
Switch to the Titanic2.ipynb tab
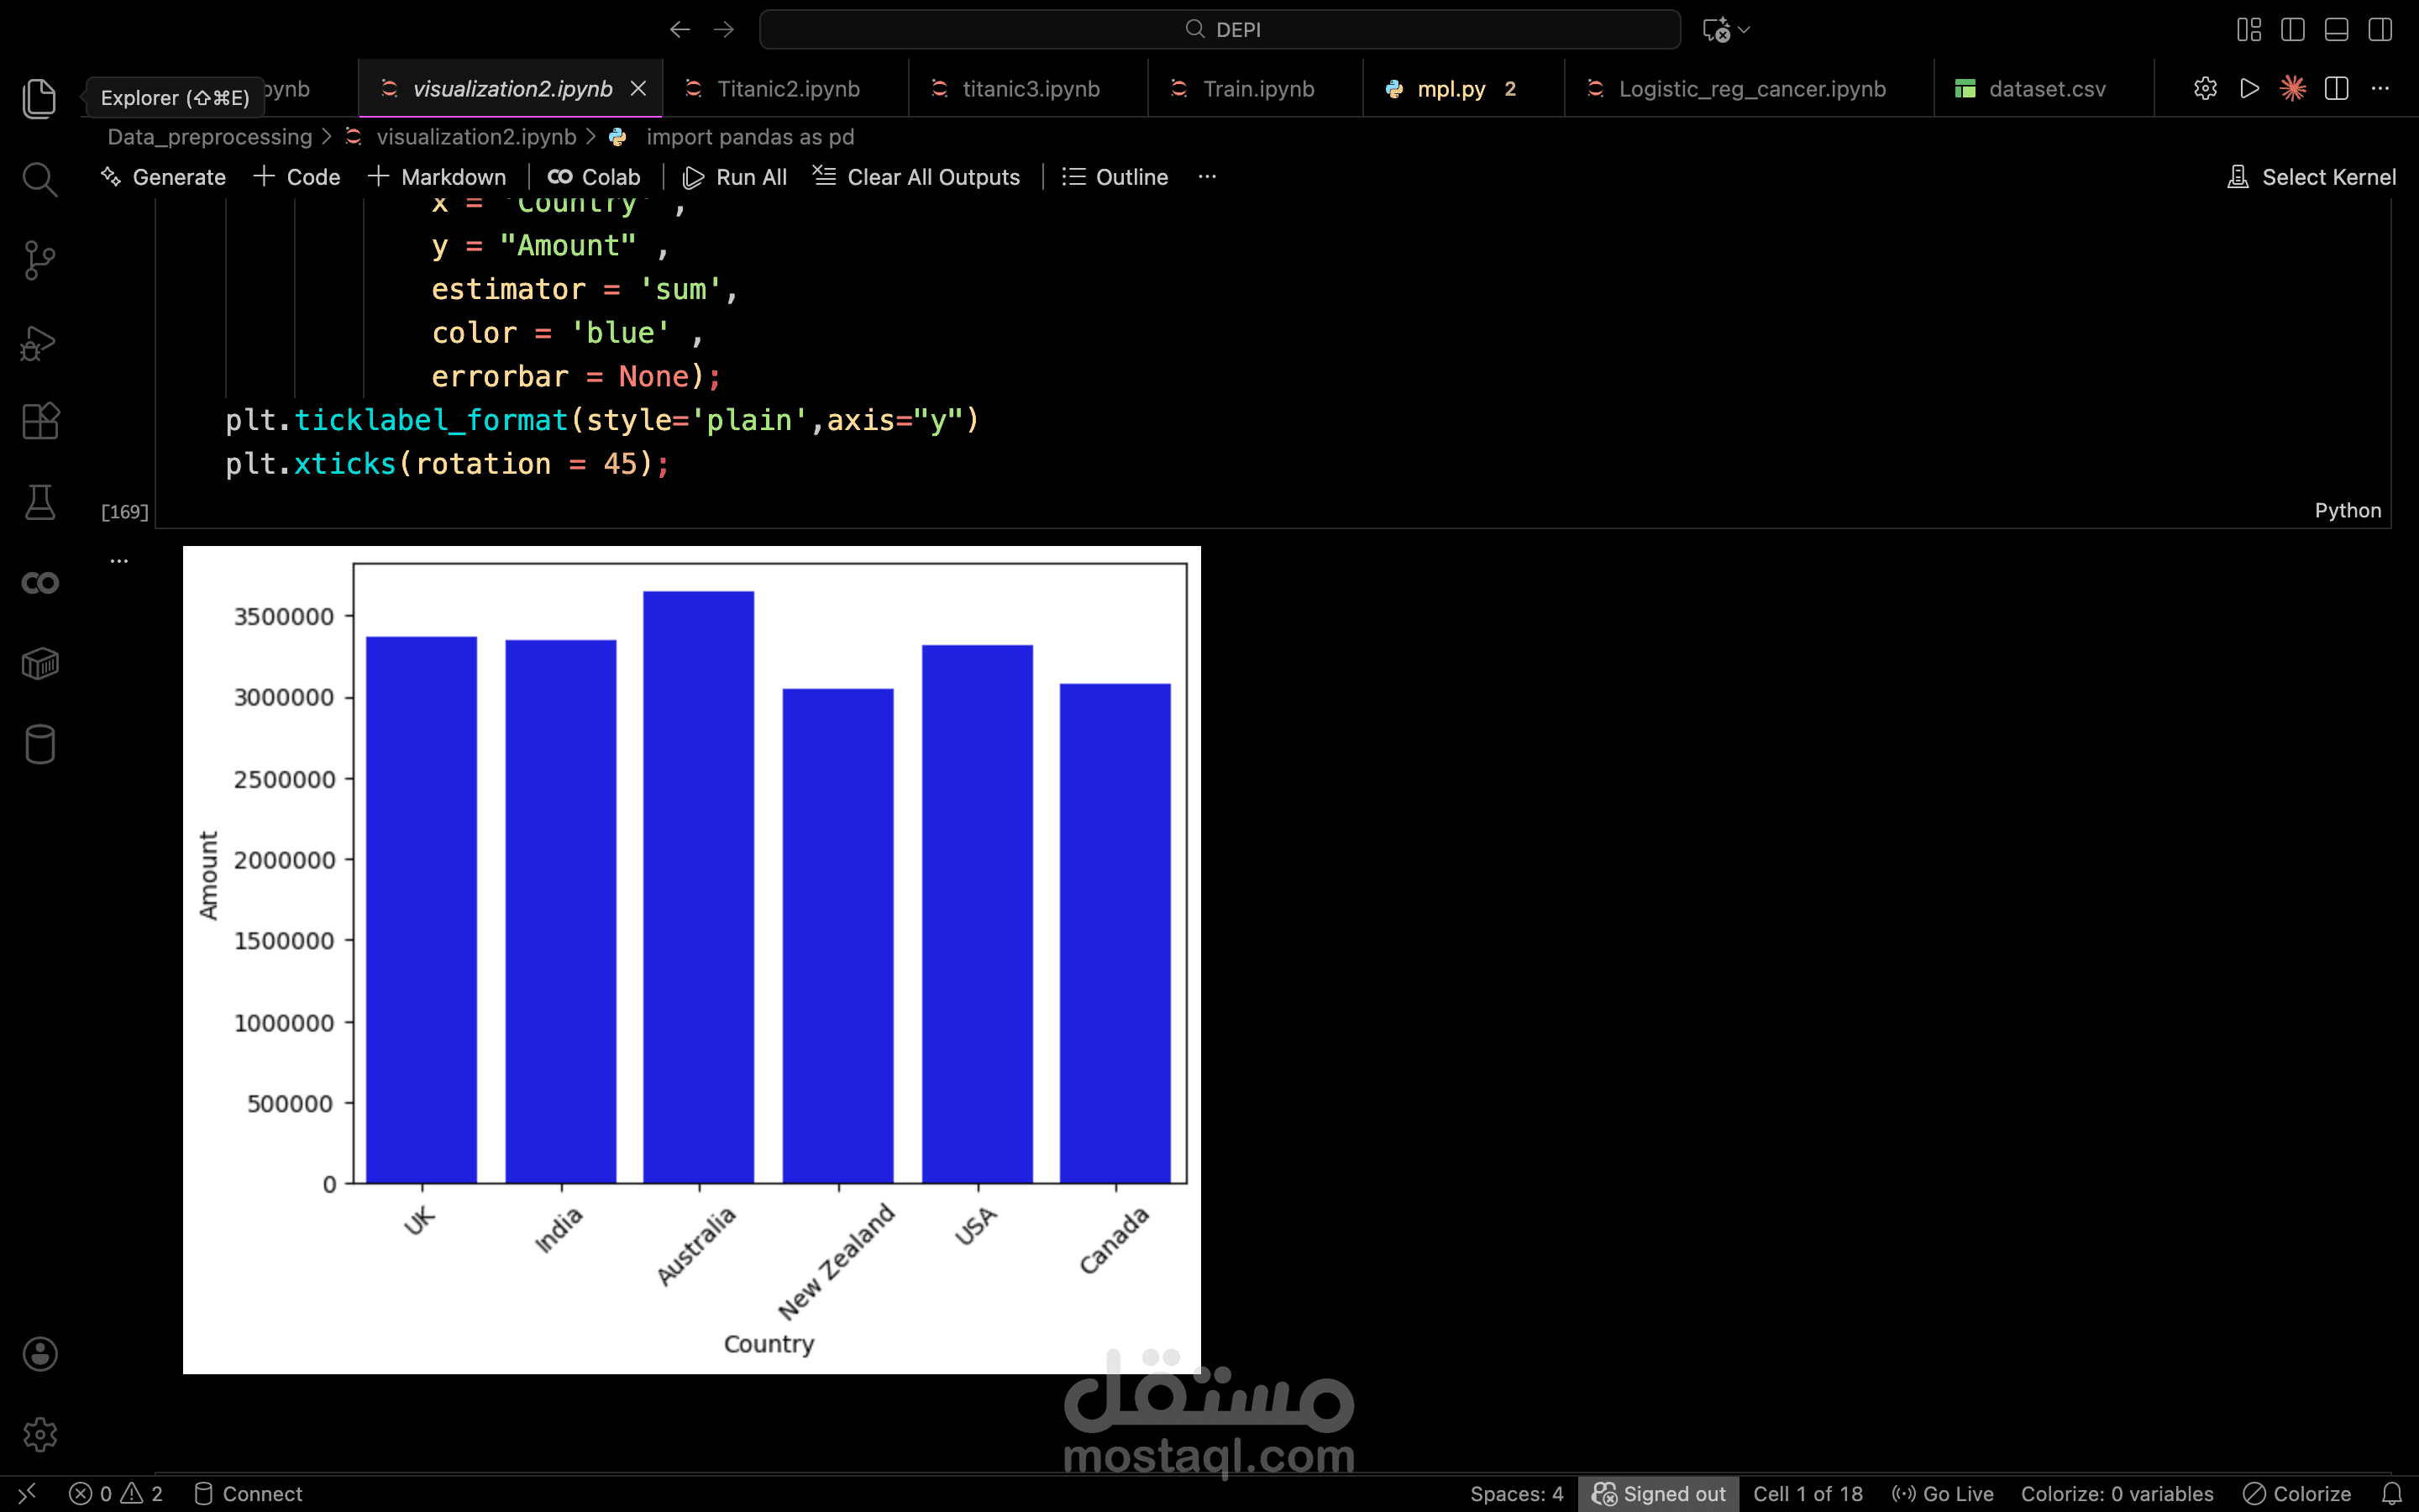788,89
